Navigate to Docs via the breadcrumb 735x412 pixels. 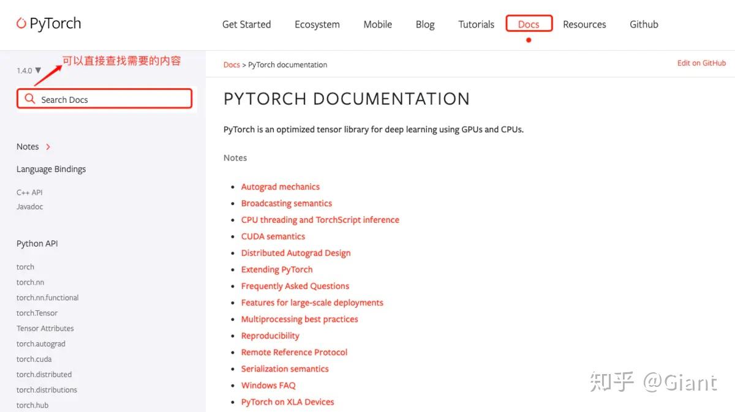pyautogui.click(x=232, y=64)
